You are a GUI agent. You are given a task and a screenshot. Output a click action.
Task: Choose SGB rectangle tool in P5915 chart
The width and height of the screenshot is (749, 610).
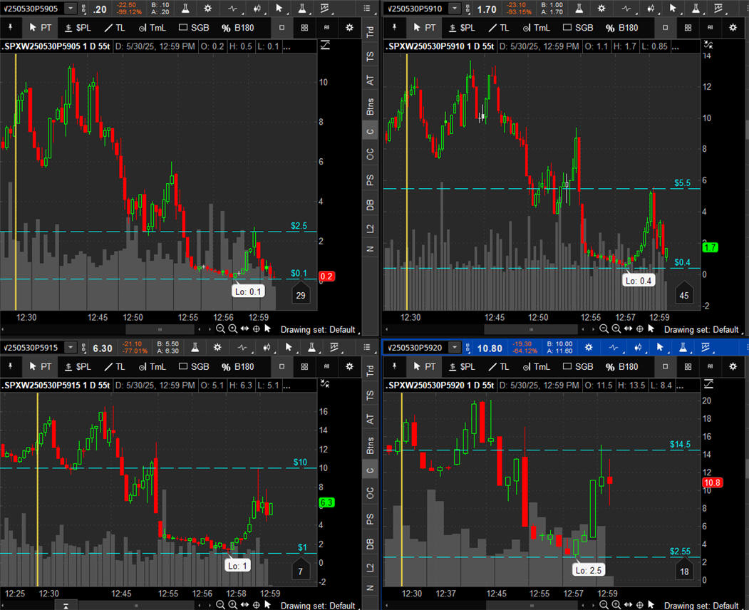click(x=193, y=367)
